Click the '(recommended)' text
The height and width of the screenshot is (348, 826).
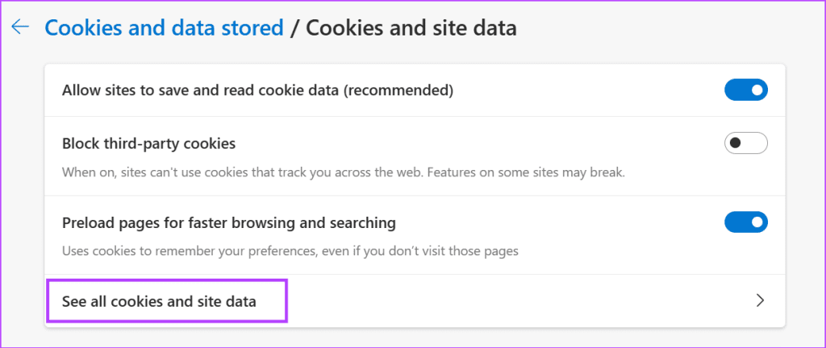tap(398, 91)
